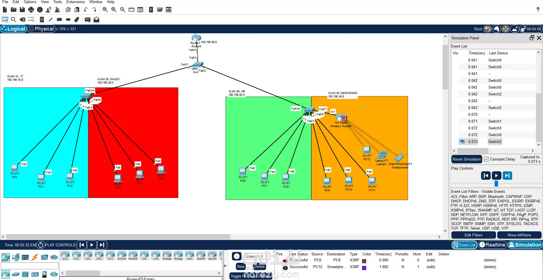
Task: Reset the workspace zoom level
Action: [x=114, y=10]
